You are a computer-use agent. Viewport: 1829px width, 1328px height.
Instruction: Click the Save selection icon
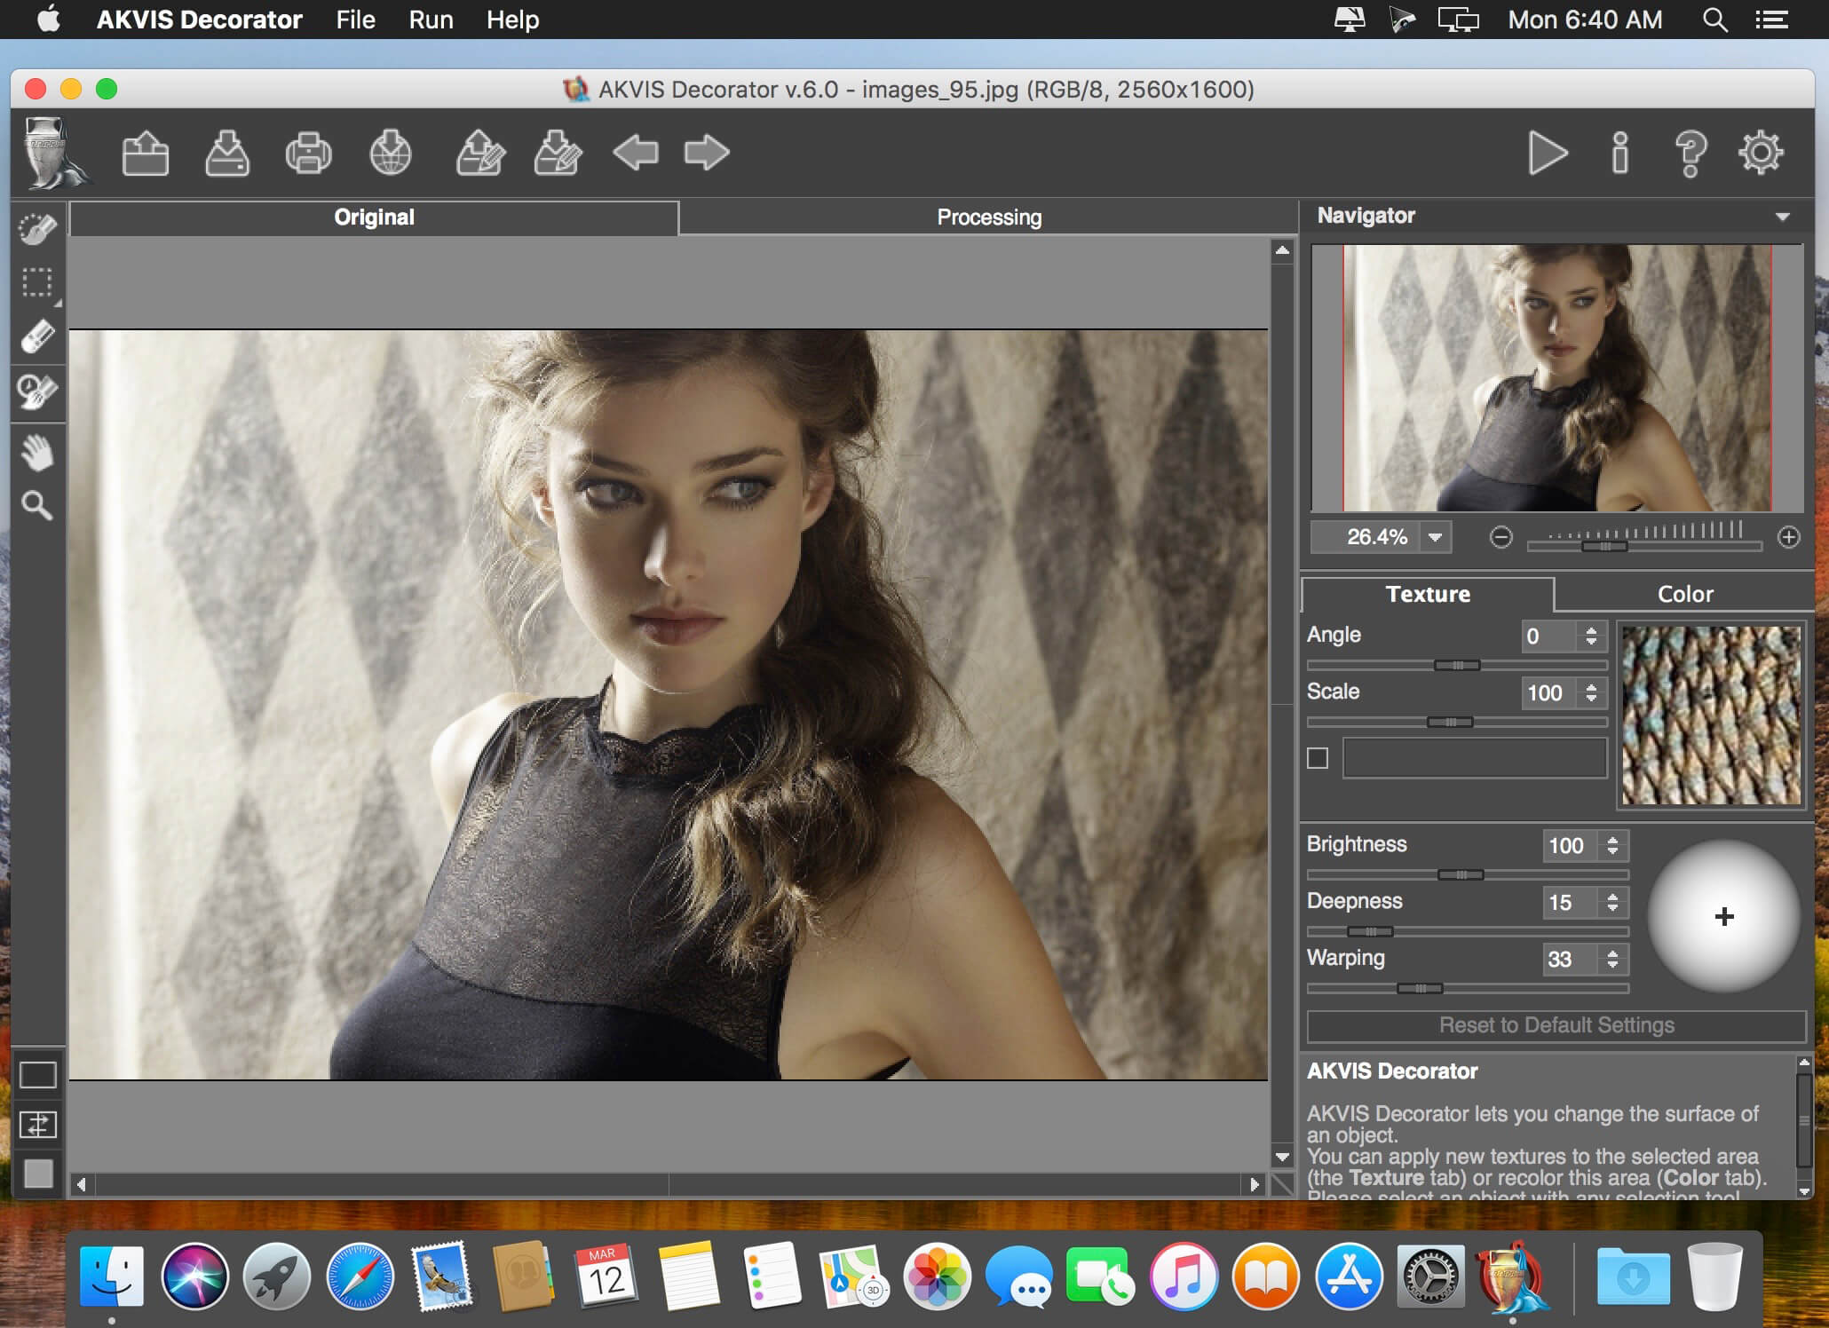click(558, 154)
